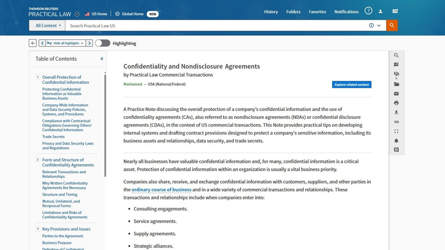Copy the document link using the link icon
This screenshot has height=250, width=445.
396,122
